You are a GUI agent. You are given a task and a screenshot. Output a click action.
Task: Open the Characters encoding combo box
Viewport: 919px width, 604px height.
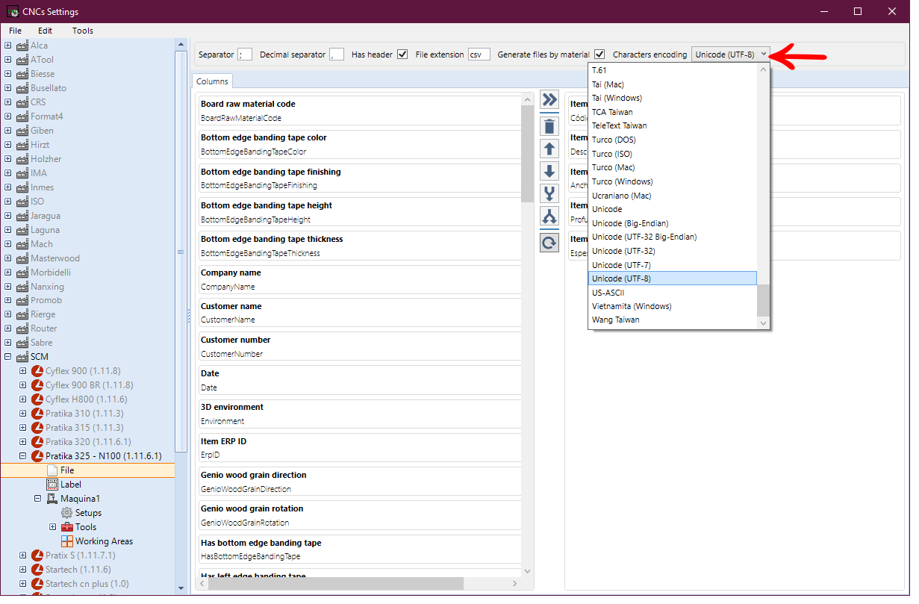pos(730,55)
